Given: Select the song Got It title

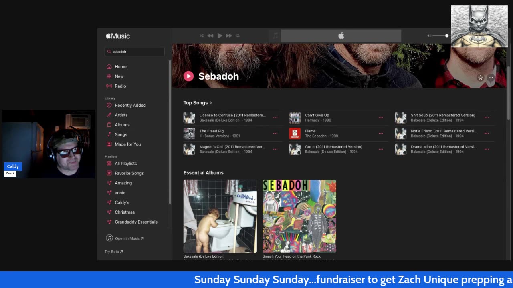Looking at the screenshot, I should [333, 147].
